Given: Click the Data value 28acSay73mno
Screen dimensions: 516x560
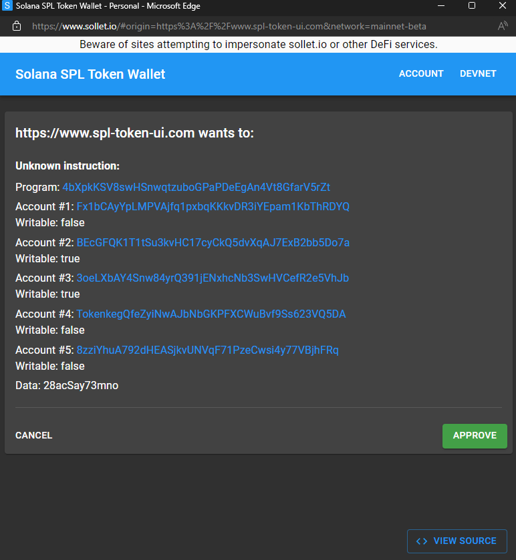Looking at the screenshot, I should pos(81,386).
